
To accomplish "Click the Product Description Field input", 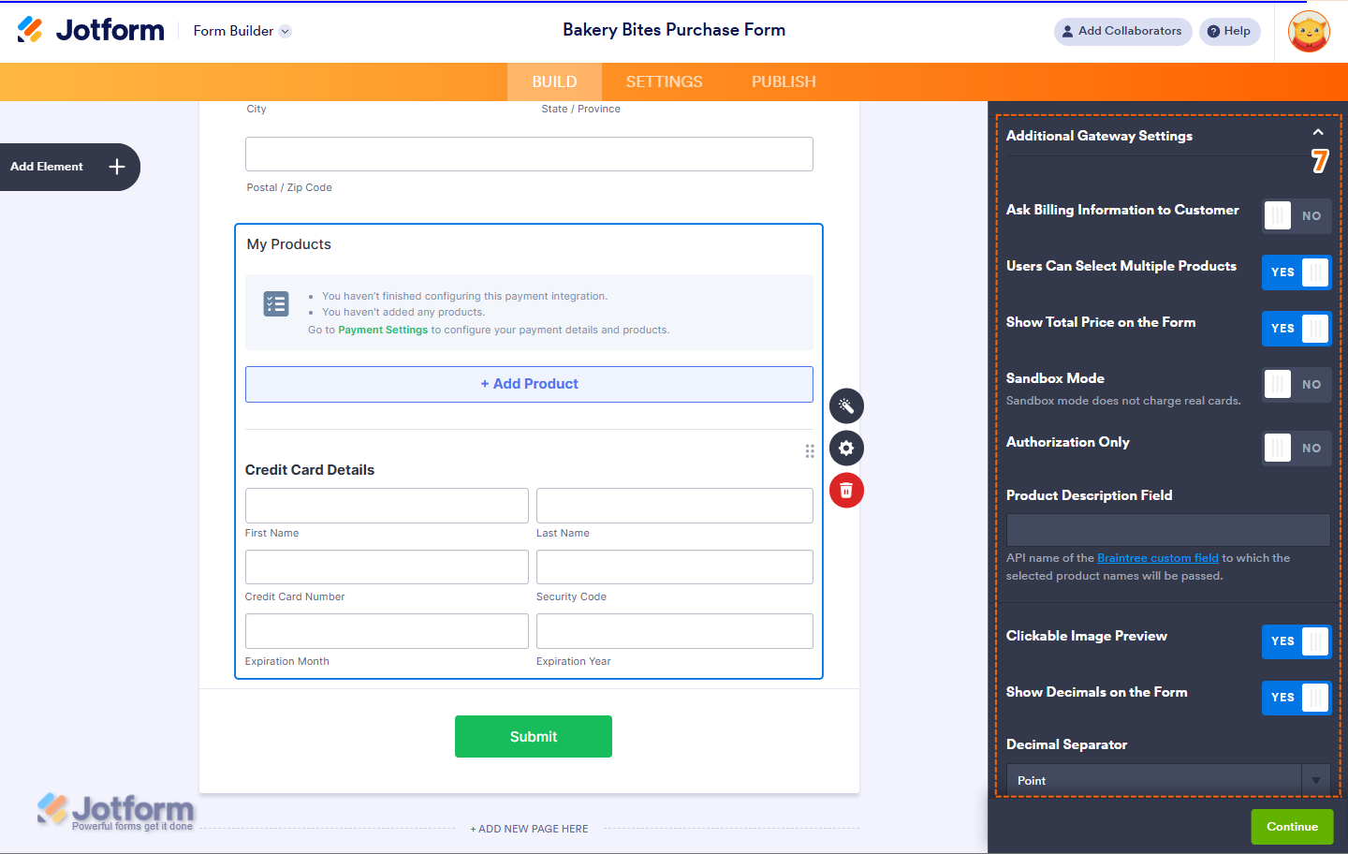I will (1168, 530).
